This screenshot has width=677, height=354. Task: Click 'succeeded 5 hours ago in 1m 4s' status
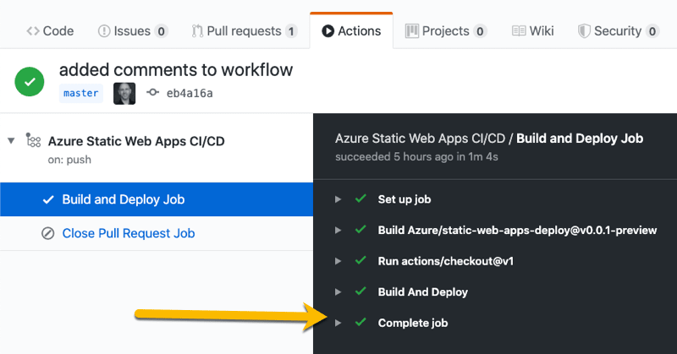click(416, 156)
